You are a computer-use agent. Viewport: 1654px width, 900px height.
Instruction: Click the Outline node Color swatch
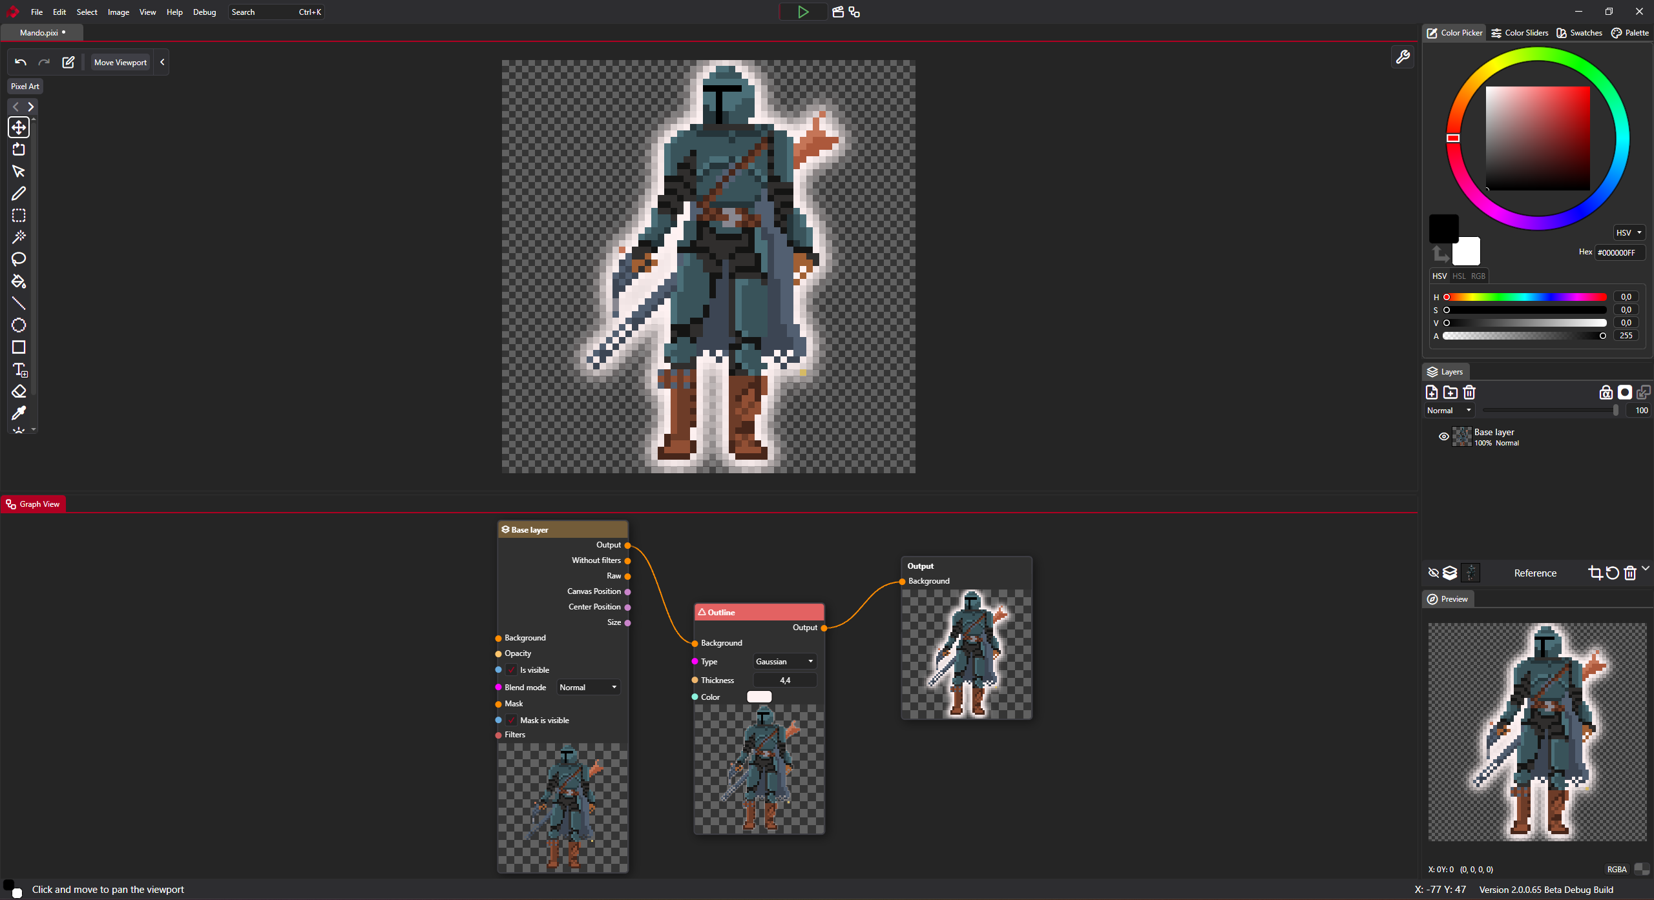(759, 697)
